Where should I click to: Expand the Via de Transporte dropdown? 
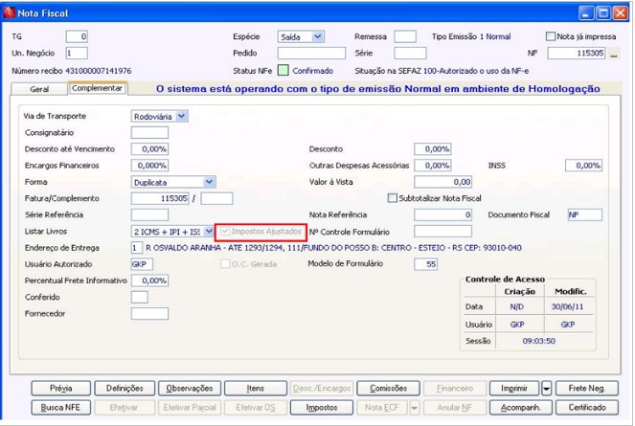pyautogui.click(x=182, y=116)
